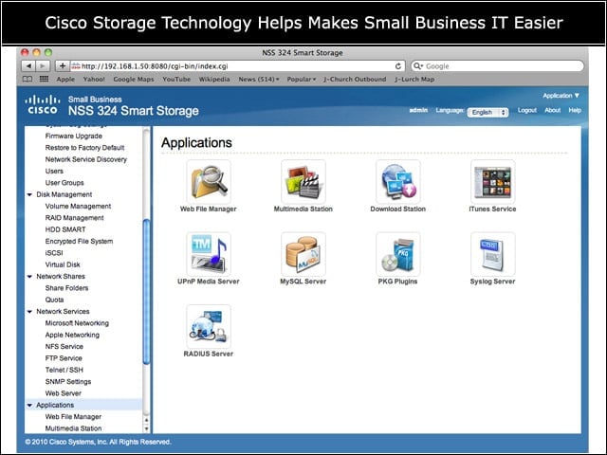Show Top Sites grid icon

45,79
